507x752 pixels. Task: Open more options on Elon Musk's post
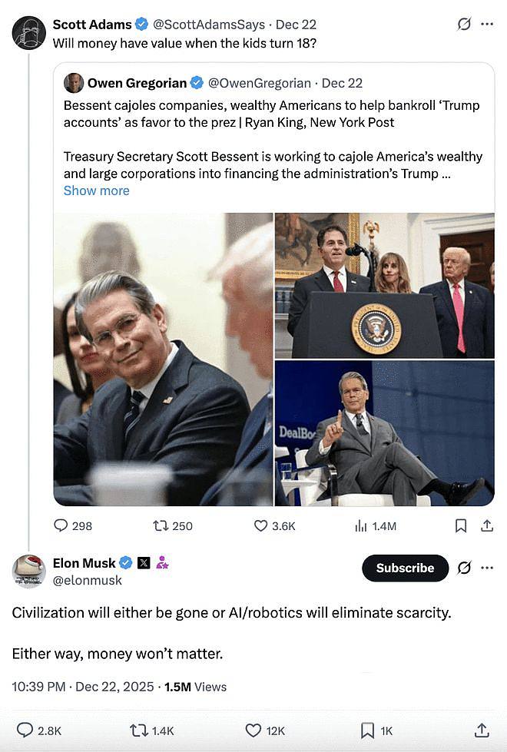click(x=487, y=568)
